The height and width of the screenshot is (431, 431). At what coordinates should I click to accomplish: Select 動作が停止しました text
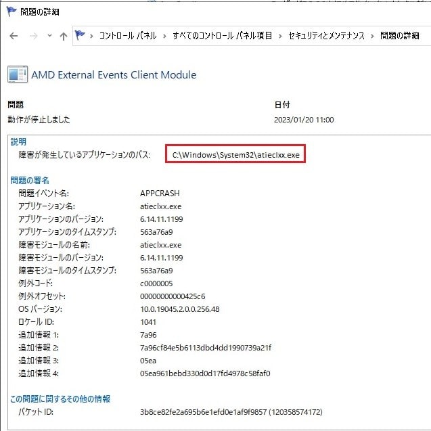(x=39, y=120)
